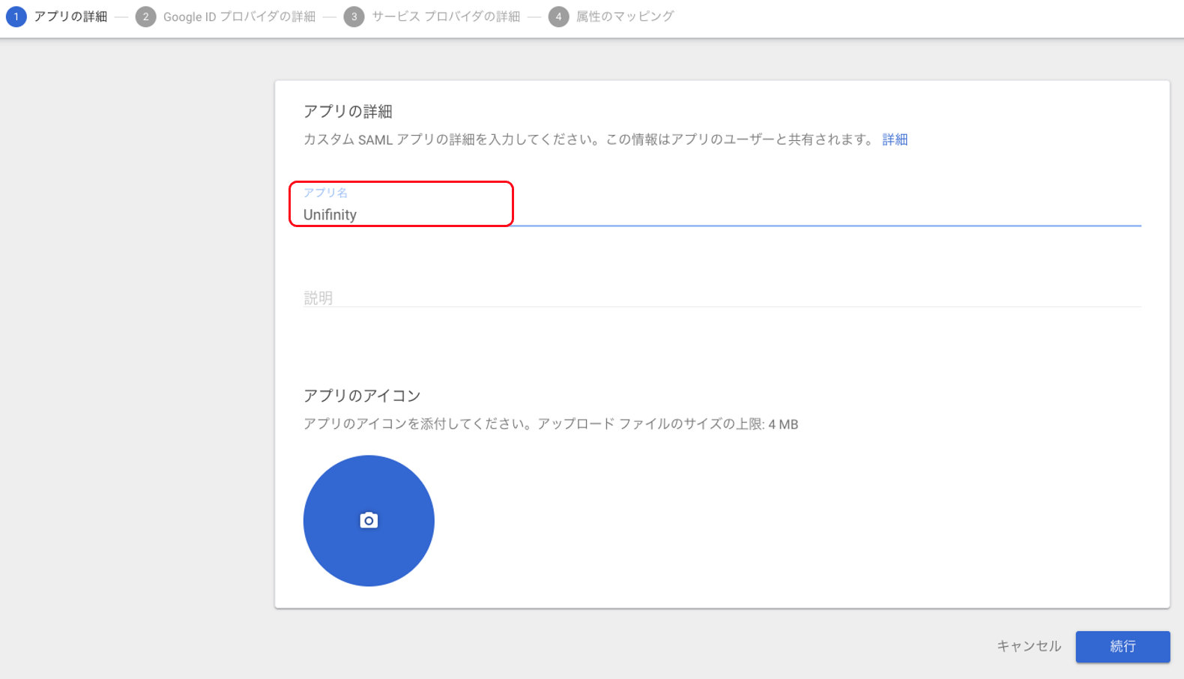
Task: Click the camera icon to upload image
Action: pyautogui.click(x=369, y=520)
